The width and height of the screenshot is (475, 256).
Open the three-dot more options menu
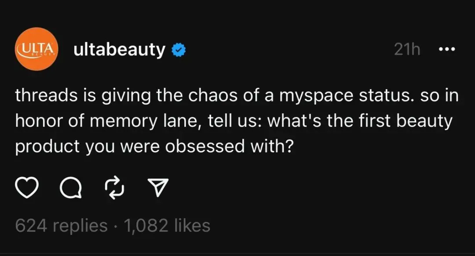(x=447, y=49)
